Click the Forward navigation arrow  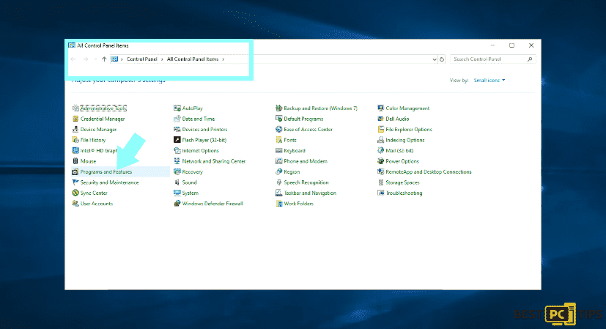coord(86,59)
